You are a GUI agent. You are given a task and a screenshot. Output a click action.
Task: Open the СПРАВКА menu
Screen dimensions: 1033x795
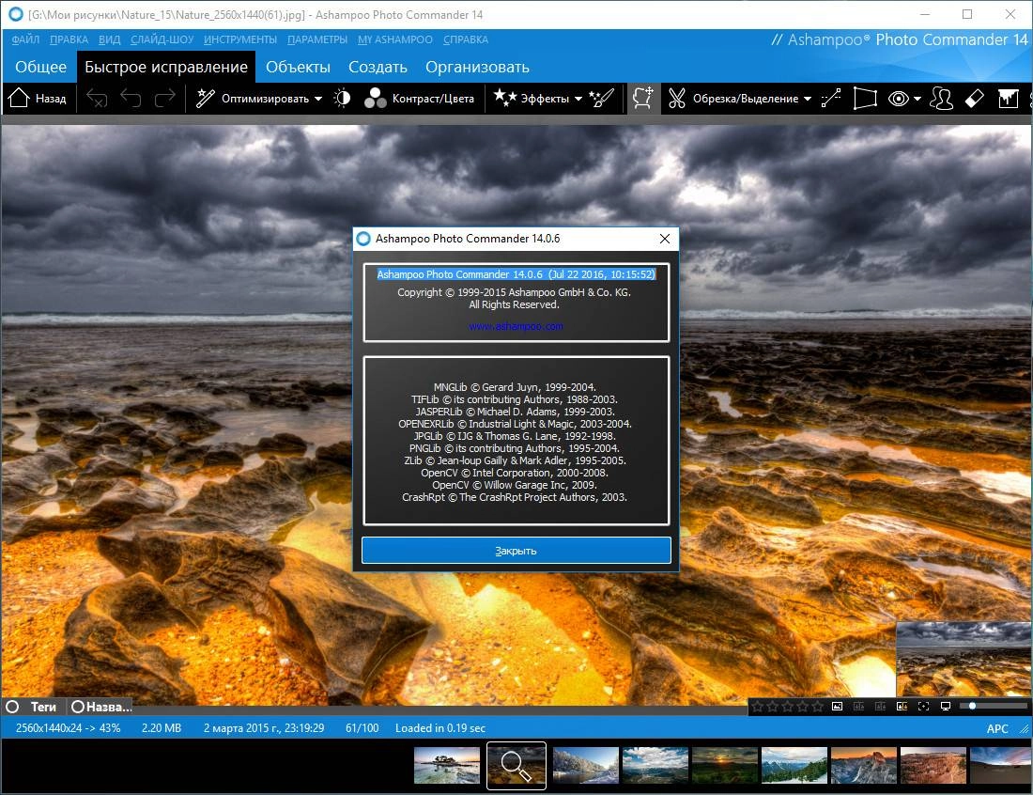(466, 39)
